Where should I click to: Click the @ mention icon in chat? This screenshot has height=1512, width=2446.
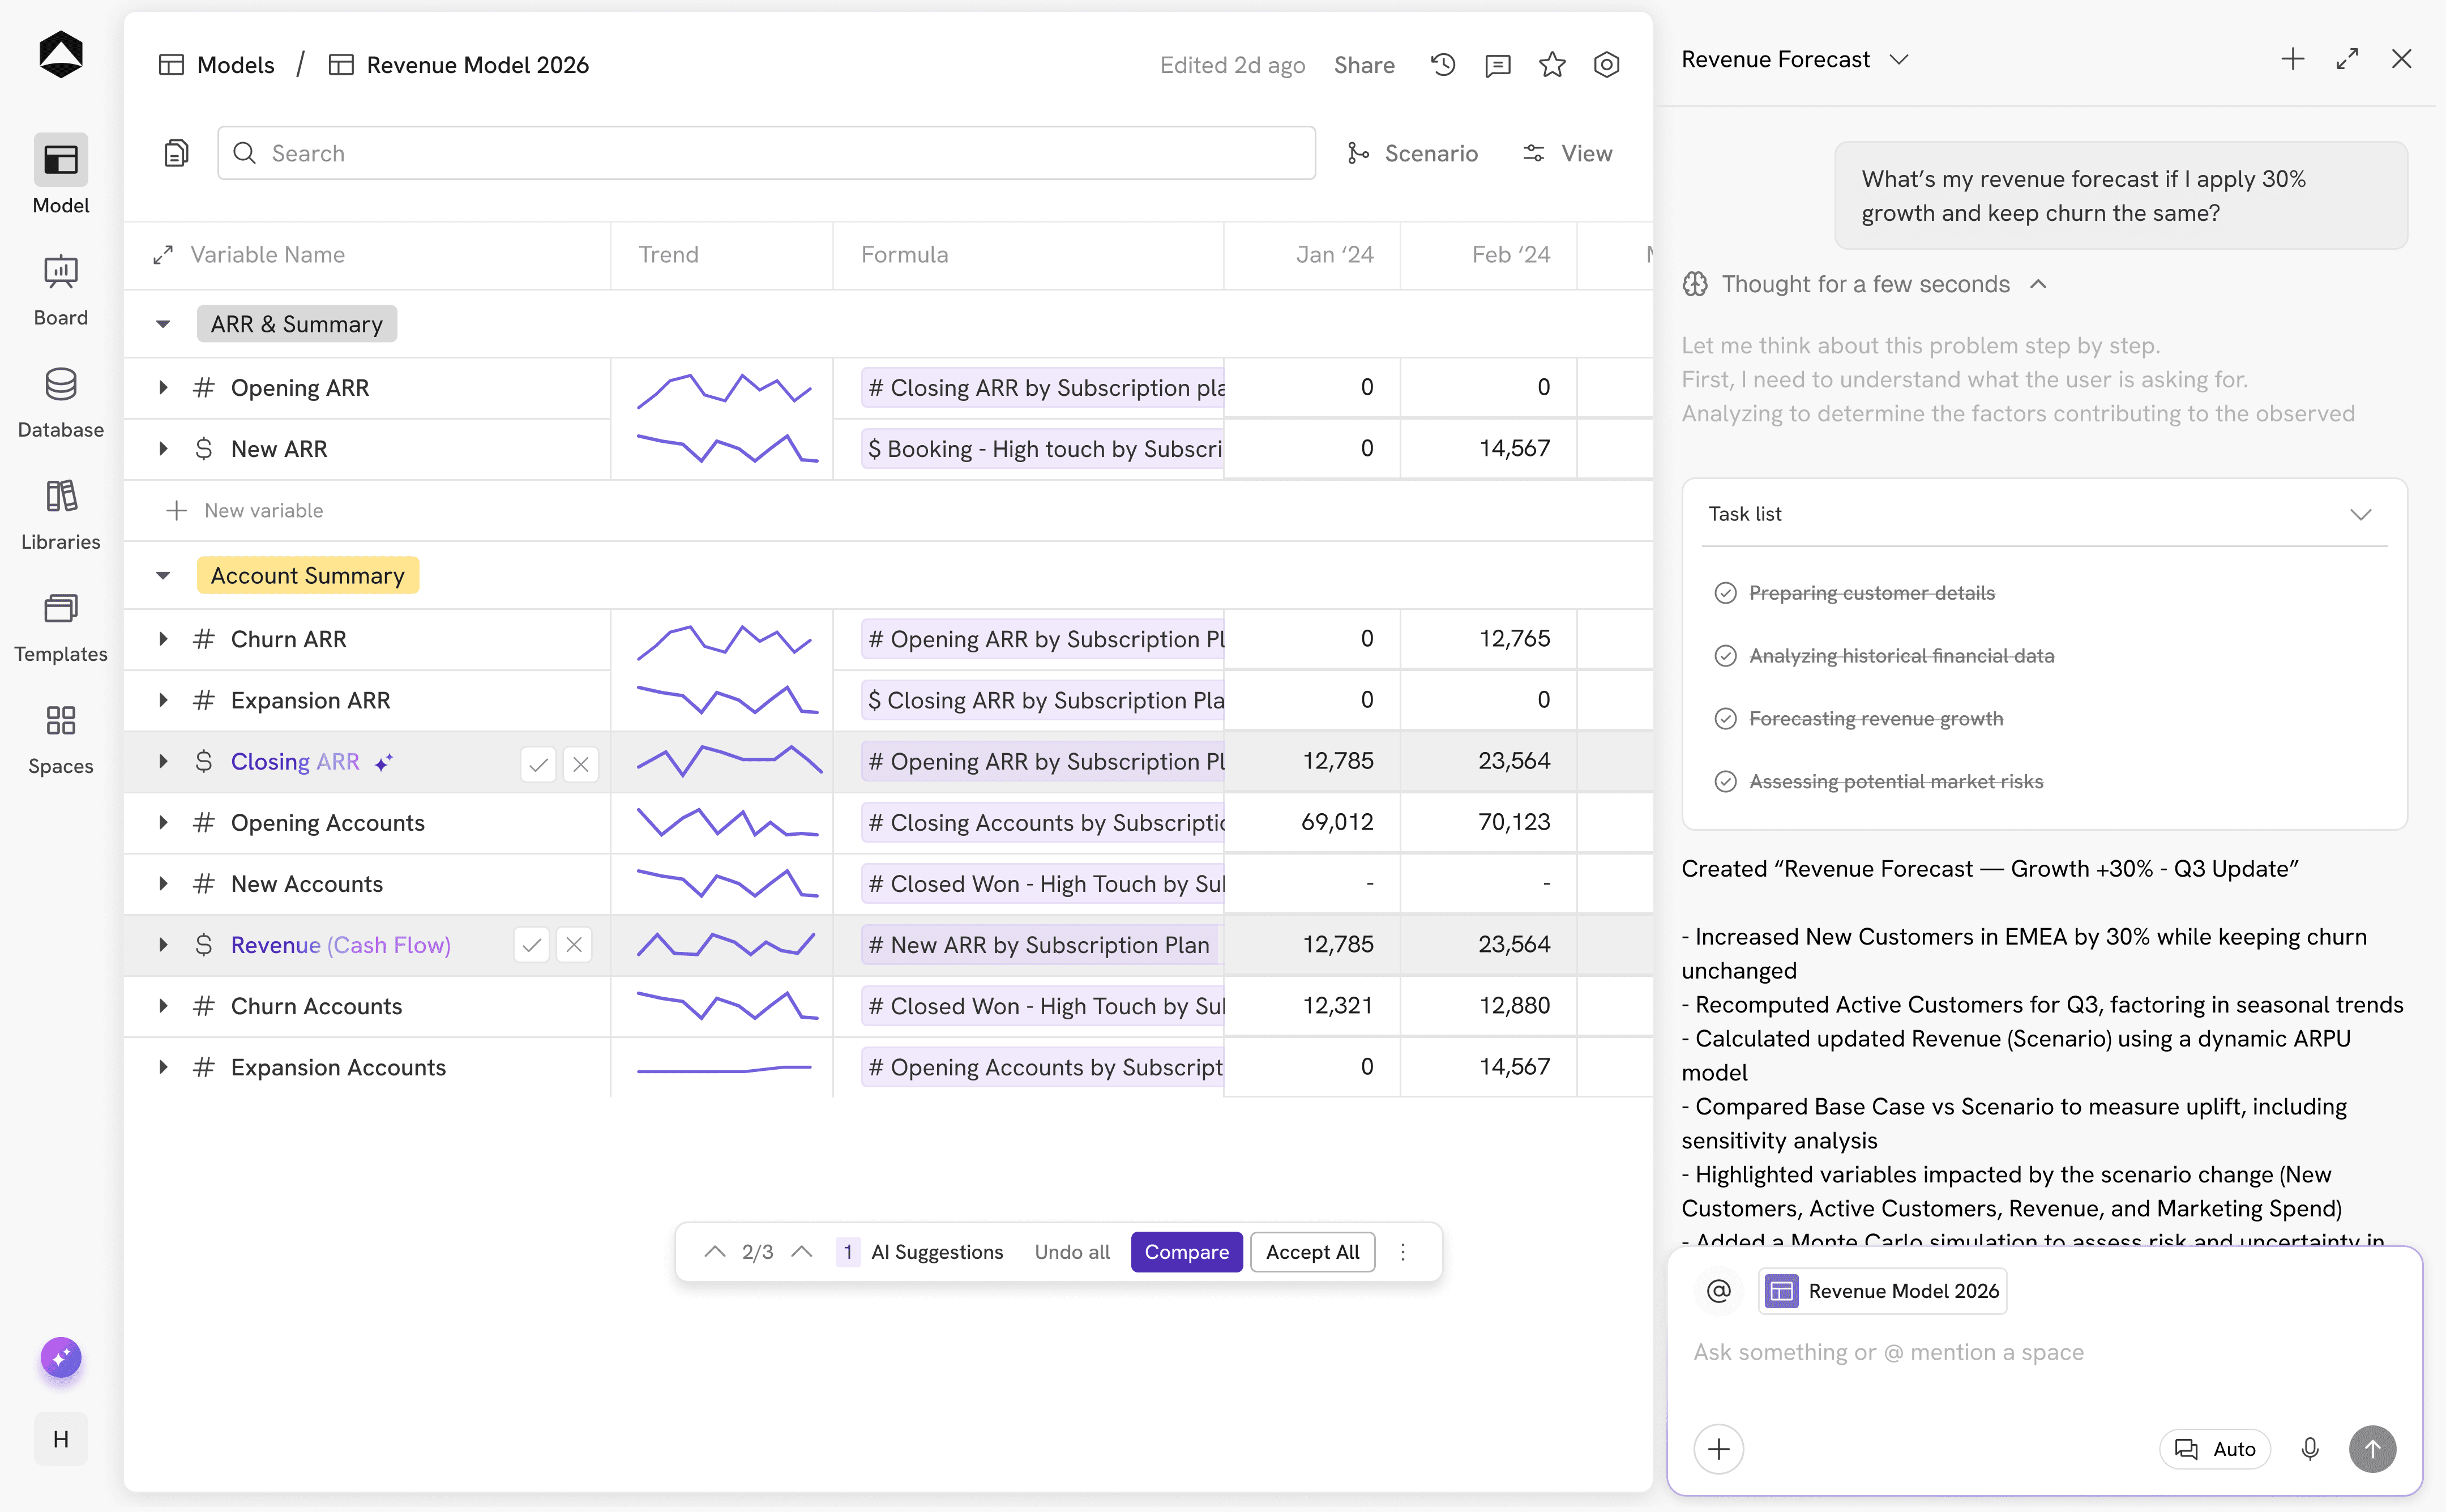[1718, 1291]
